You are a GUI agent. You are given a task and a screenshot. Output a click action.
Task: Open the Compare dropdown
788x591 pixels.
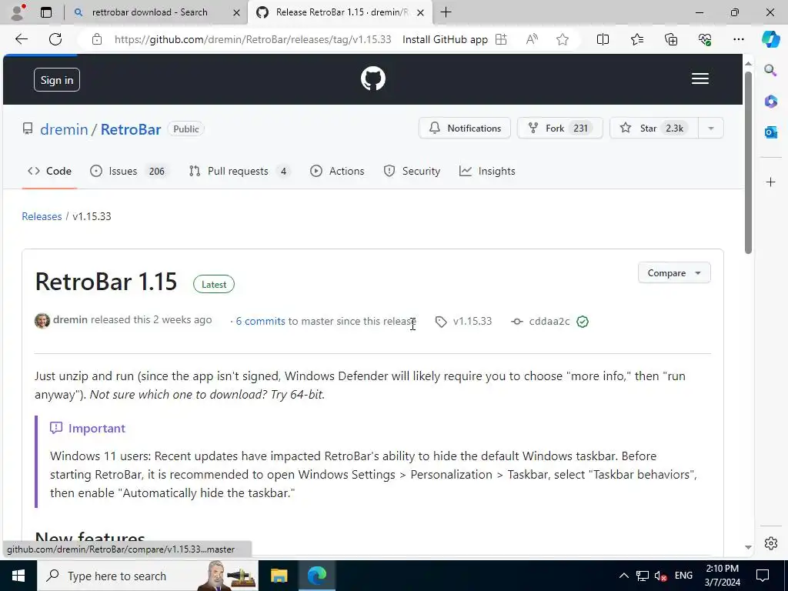click(x=674, y=273)
